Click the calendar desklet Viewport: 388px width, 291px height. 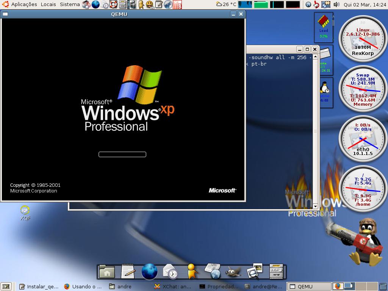click(326, 60)
